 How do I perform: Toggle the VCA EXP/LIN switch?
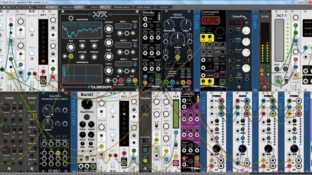coord(176,144)
